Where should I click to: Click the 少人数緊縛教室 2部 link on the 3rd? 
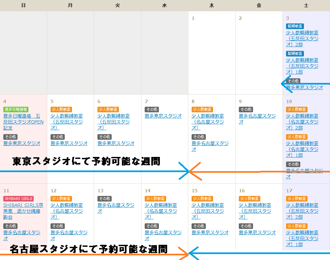click(302, 39)
